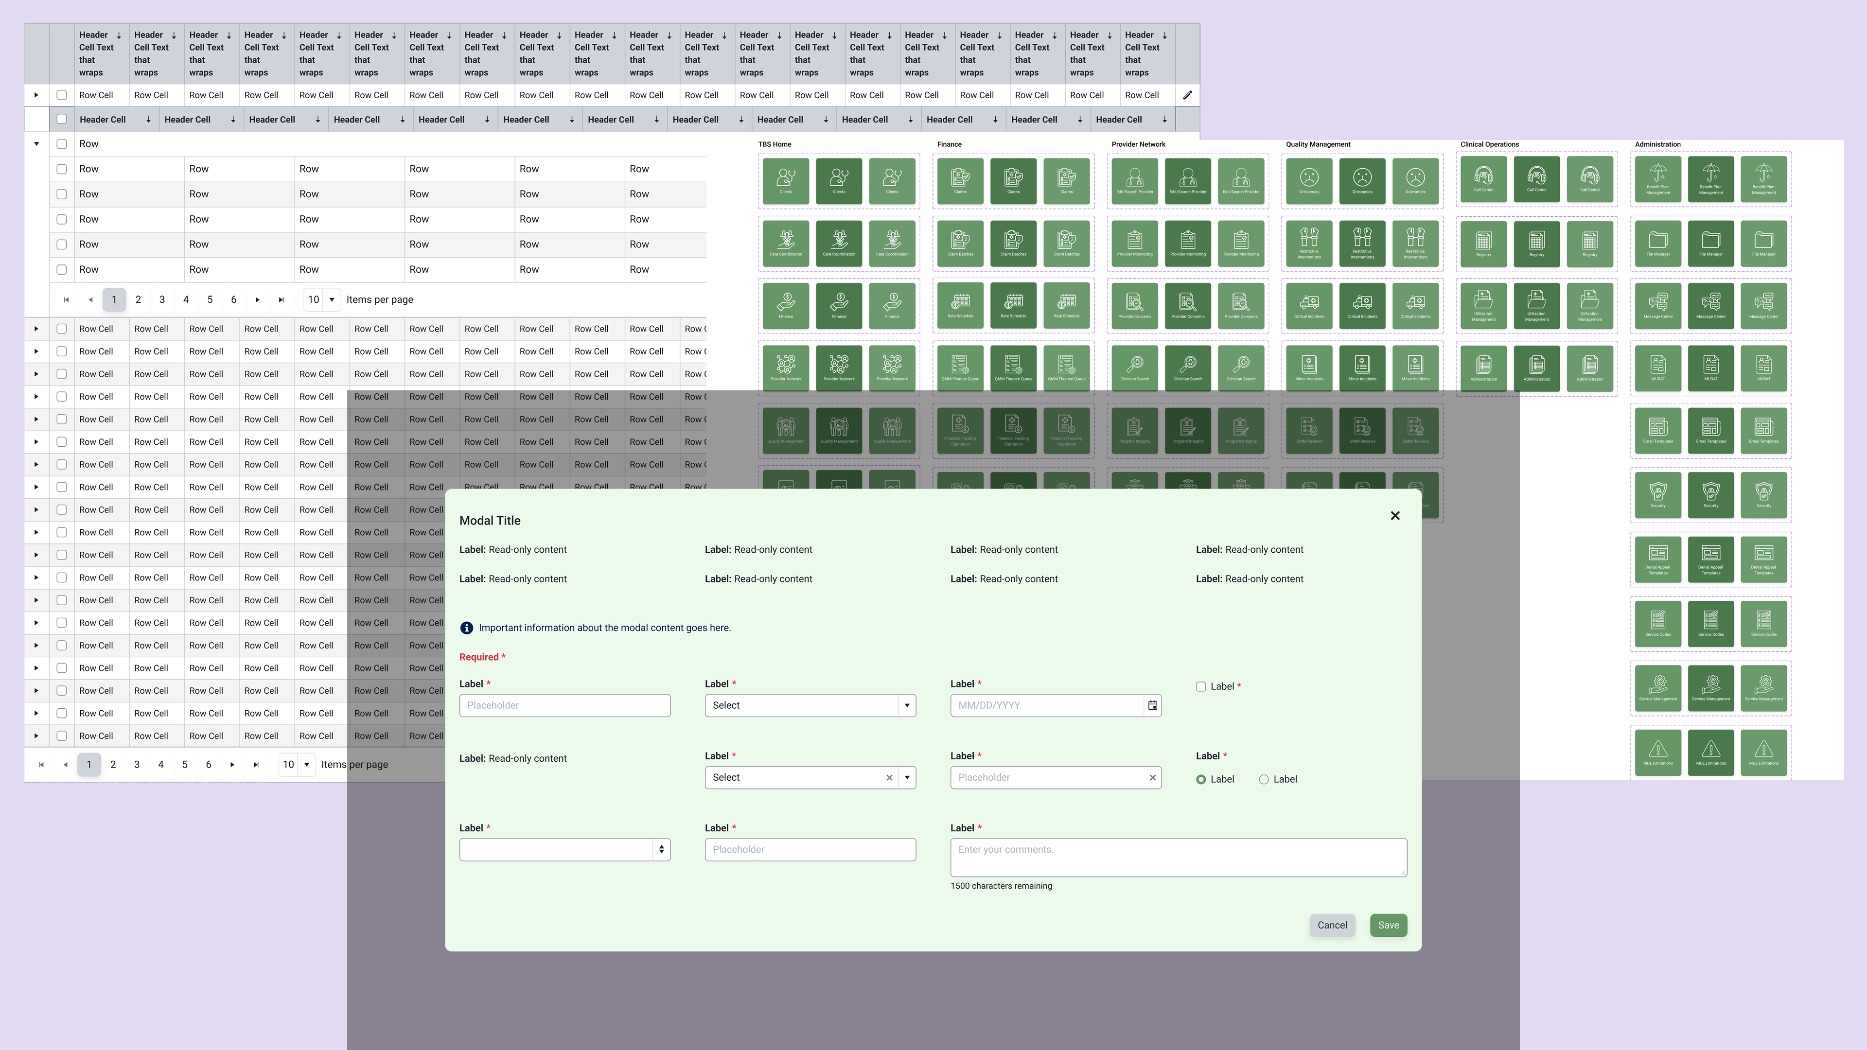Expand the top Row Cell row arrow
The image size is (1867, 1050).
tap(36, 95)
